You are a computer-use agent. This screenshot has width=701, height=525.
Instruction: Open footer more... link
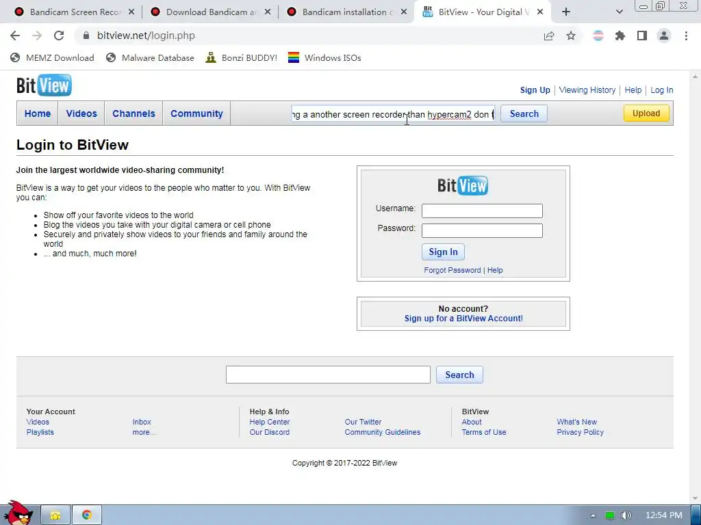pos(144,432)
